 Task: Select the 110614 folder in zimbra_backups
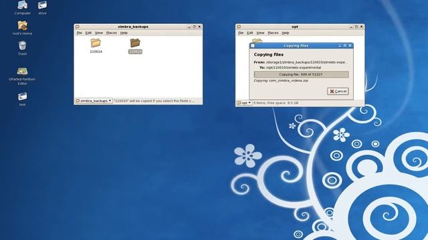pos(96,45)
